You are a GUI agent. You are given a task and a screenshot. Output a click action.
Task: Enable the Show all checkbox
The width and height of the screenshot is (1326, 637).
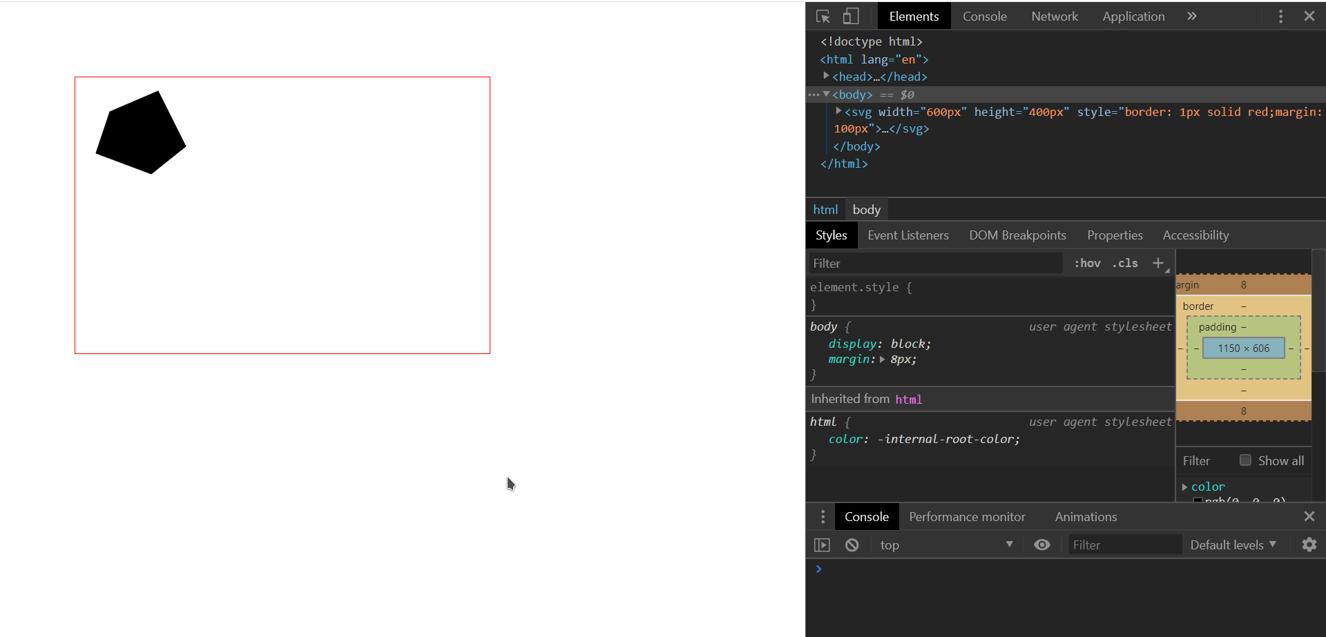pos(1245,460)
